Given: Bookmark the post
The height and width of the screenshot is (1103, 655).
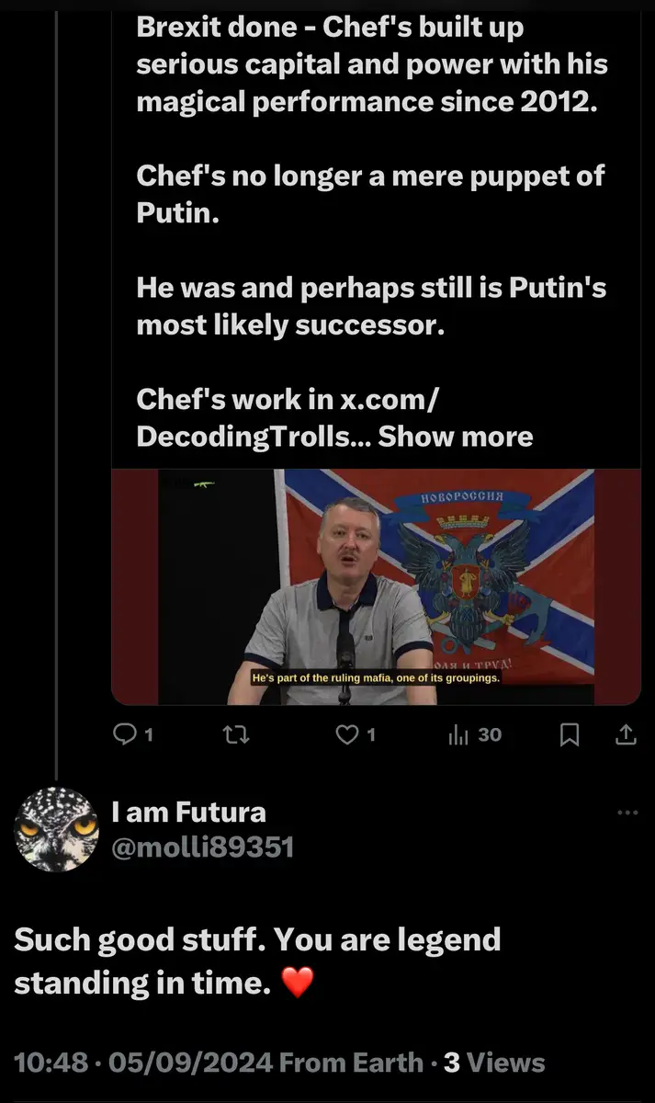Looking at the screenshot, I should coord(570,733).
